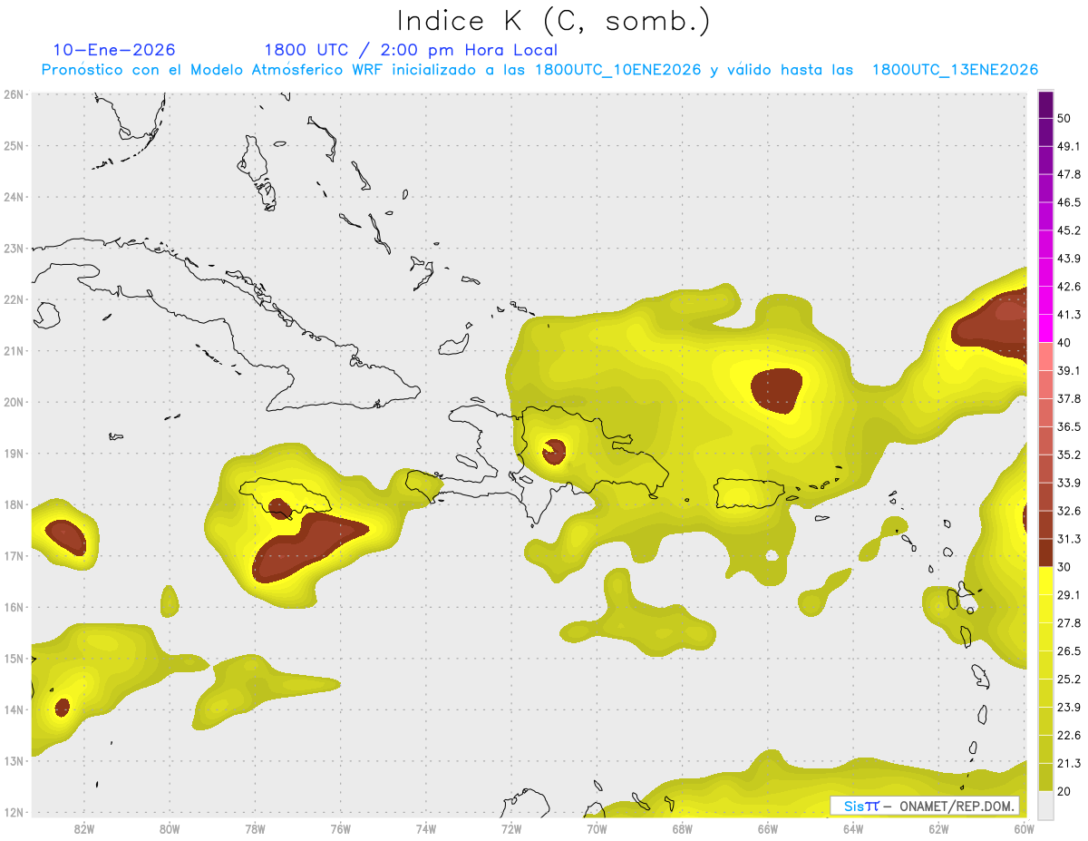Click the "37.8" color scale label

(x=1068, y=398)
